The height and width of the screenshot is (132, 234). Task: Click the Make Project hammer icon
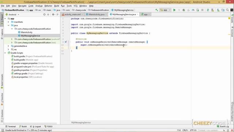pos(156,10)
